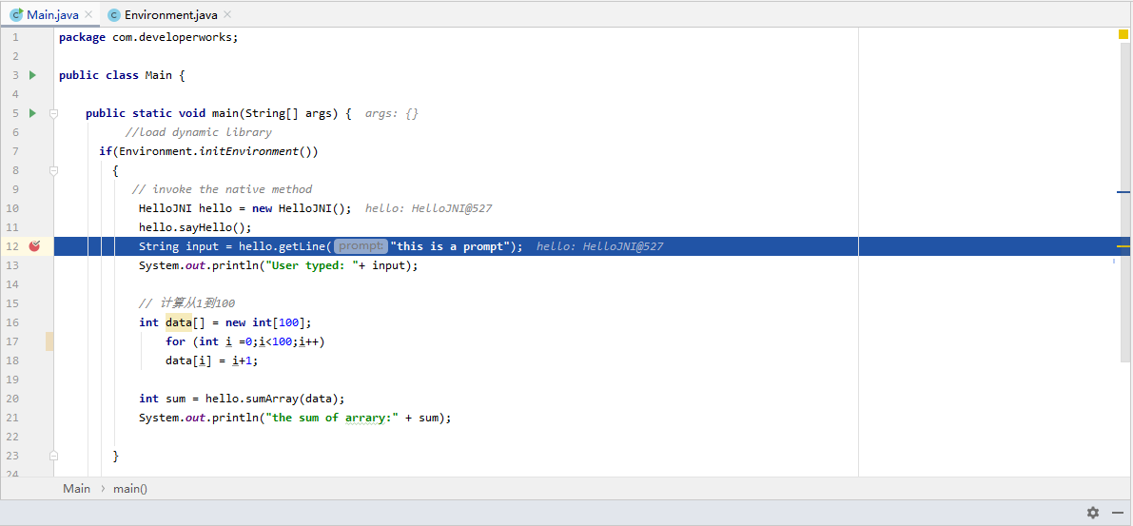Click the highlighted data variable on line 16

[x=179, y=322]
